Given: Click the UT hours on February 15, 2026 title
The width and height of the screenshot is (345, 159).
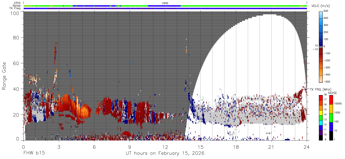Looking at the screenshot, I should point(165,153).
